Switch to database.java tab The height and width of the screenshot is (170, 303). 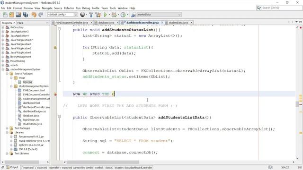(x=106, y=23)
